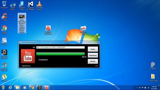Select the Youtube Downloader desktop shortcut
Viewport: 160px width, 90px height.
[x=48, y=30]
